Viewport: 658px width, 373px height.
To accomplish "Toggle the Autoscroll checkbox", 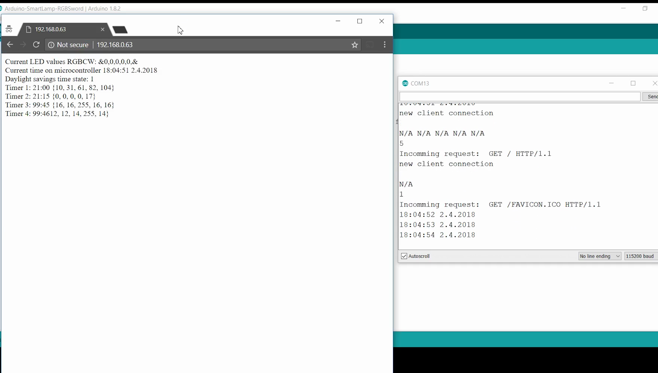I will tap(404, 256).
